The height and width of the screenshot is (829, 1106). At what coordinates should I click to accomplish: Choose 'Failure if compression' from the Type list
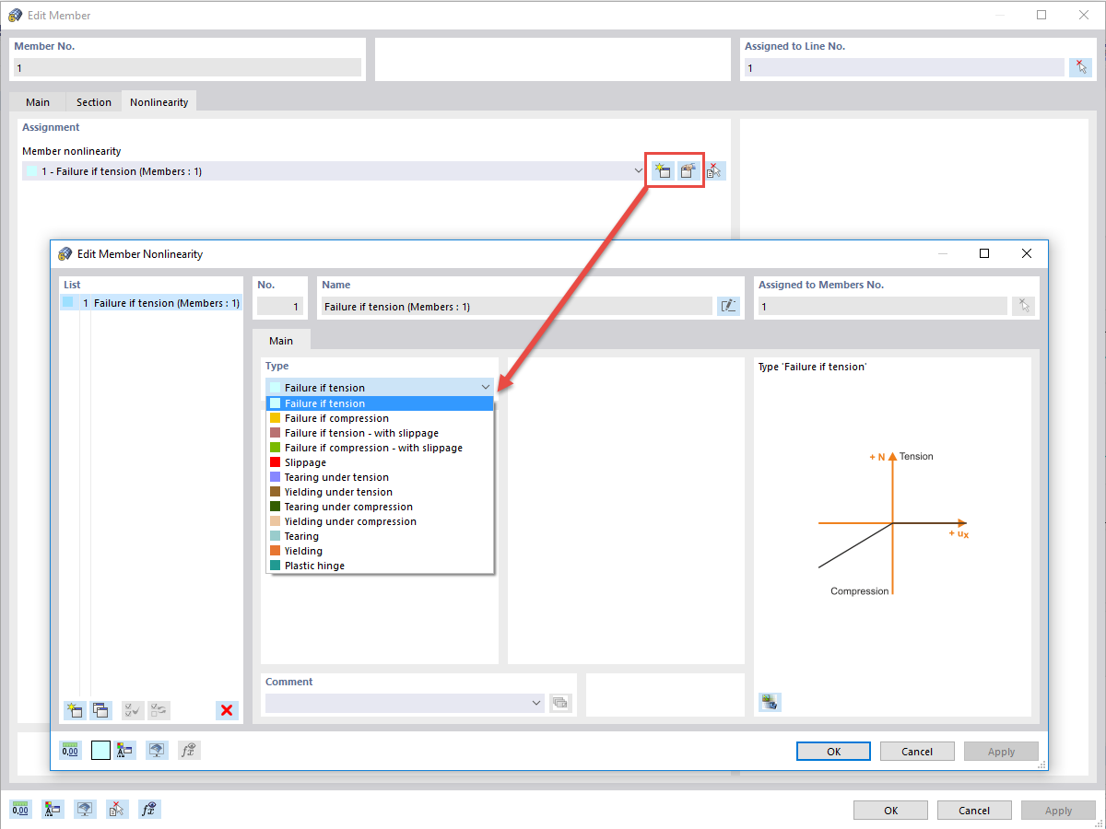380,418
